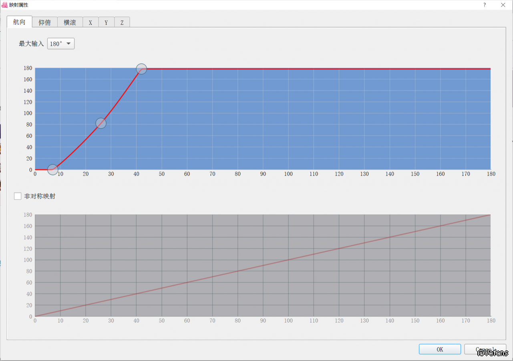This screenshot has height=361, width=513.
Task: Select the top curve control point near 180
Action: click(x=141, y=69)
